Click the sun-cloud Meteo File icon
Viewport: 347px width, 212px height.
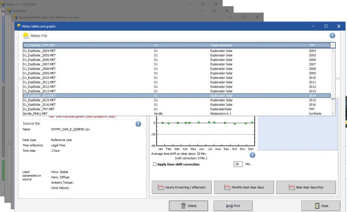click(26, 36)
